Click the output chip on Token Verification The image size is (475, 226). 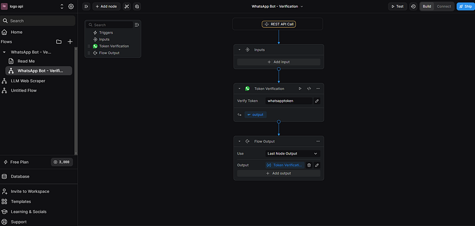(x=255, y=115)
